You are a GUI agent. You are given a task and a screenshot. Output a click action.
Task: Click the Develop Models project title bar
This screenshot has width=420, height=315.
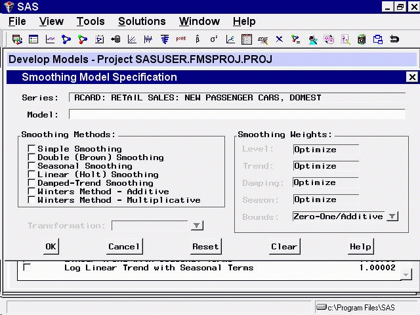tap(212, 59)
